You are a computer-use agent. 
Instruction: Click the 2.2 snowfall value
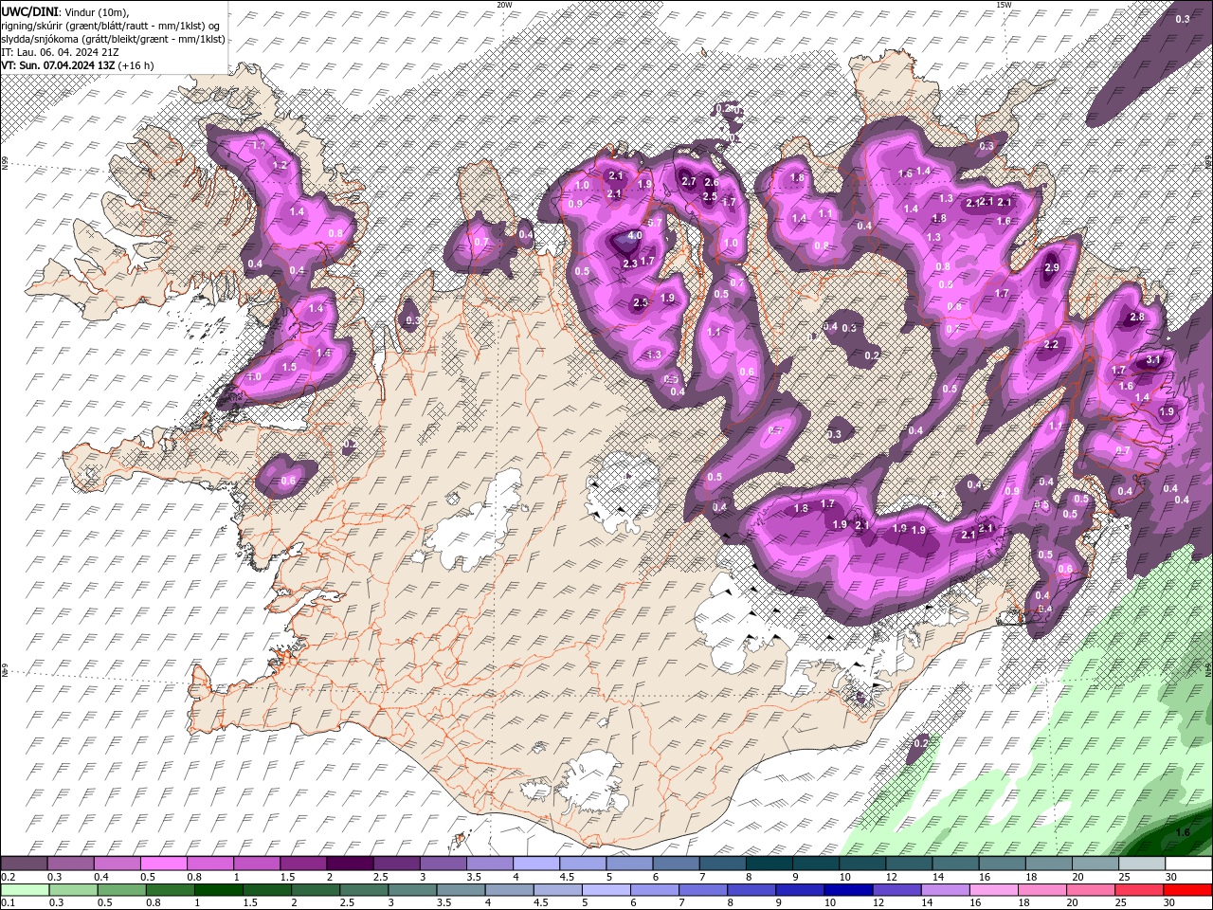click(1051, 345)
